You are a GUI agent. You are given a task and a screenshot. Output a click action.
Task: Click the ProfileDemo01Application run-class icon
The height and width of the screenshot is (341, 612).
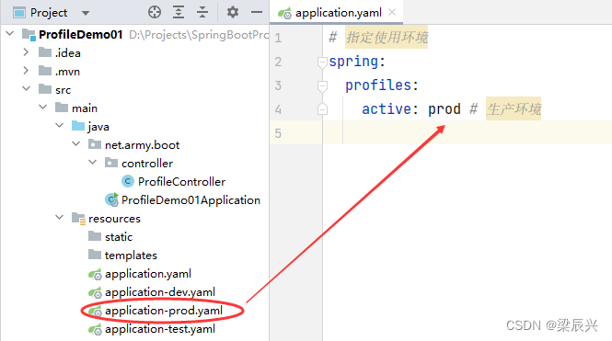tap(111, 199)
